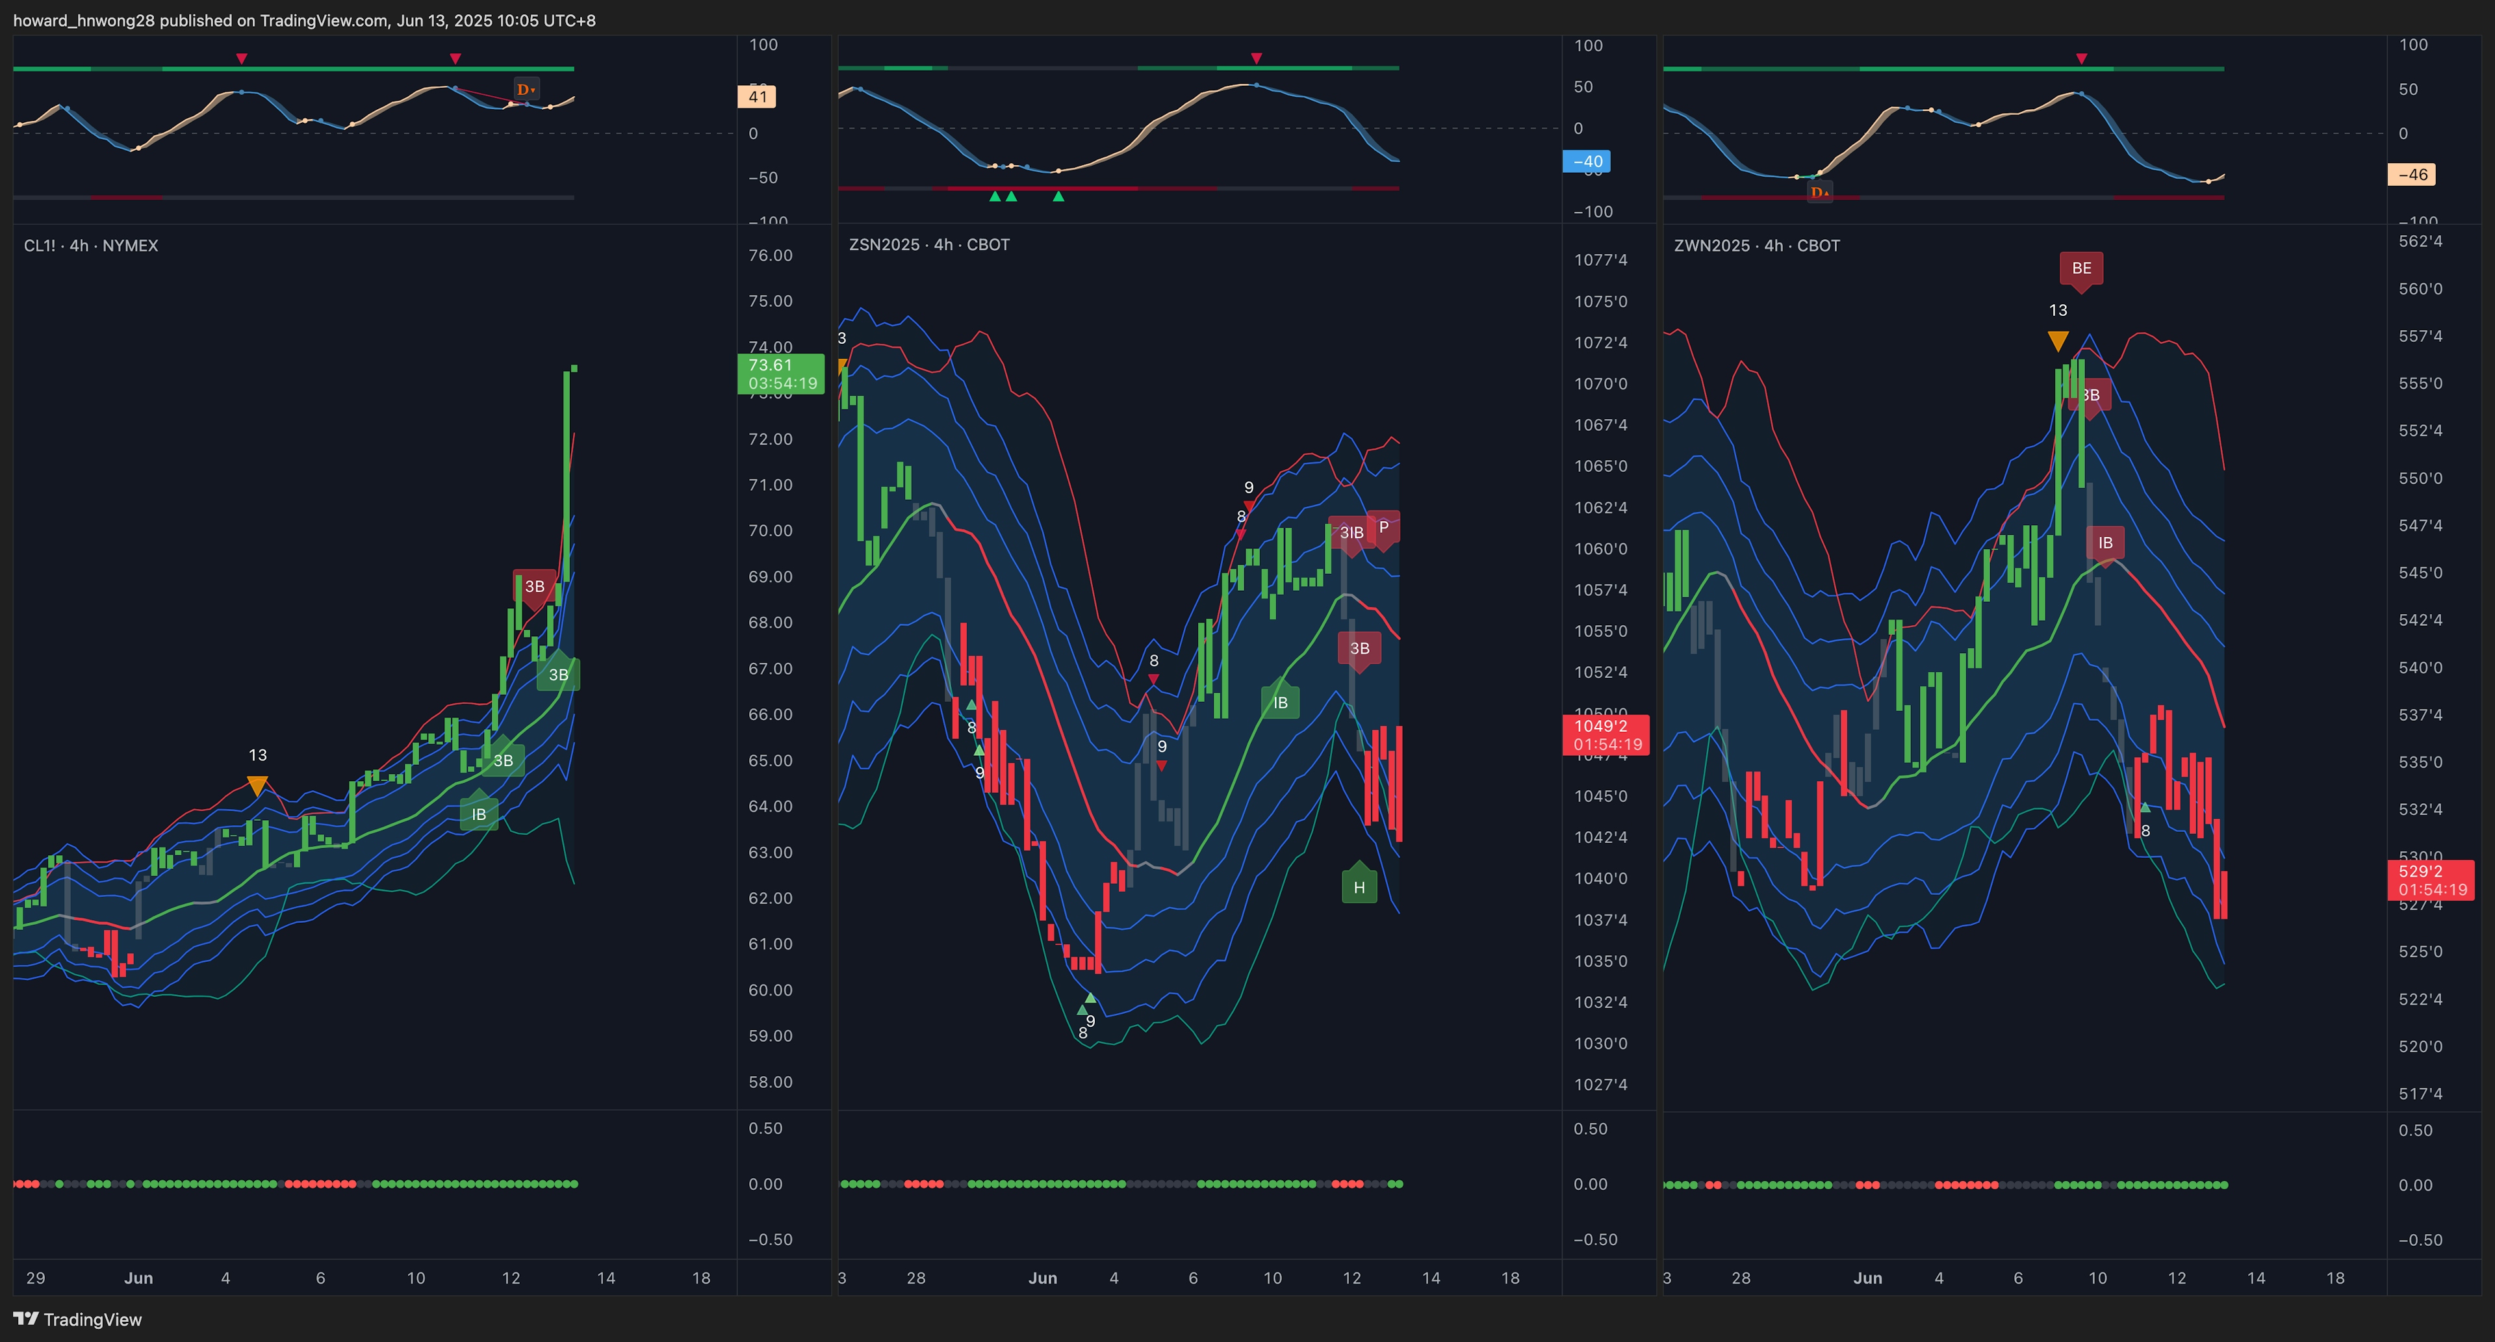Select the ZSN2025 4h CBOT chart title
2495x1342 pixels.
929,245
